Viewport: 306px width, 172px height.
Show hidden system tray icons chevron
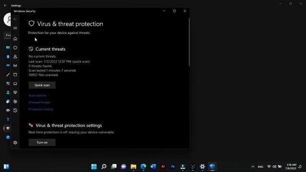253,167
